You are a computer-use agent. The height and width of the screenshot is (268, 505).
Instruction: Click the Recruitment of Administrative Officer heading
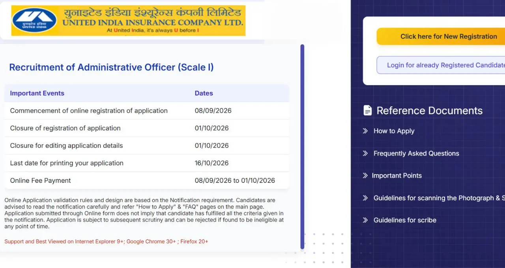111,67
